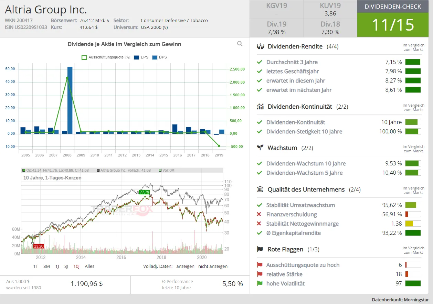Click the 1.190,96 $ value

[x=87, y=284]
